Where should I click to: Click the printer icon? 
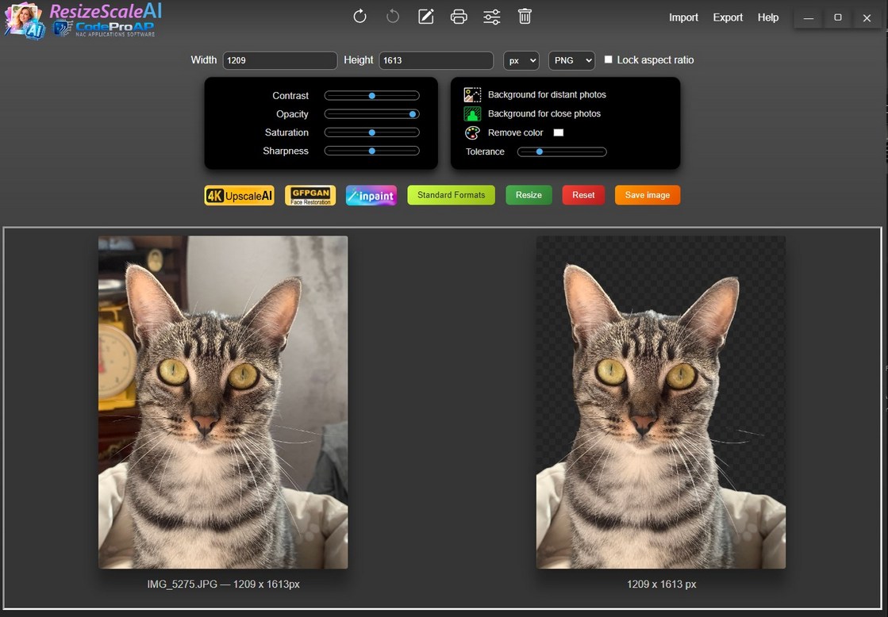(x=459, y=17)
